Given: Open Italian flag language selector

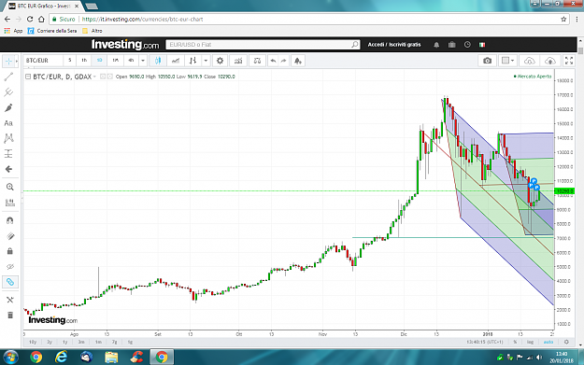Looking at the screenshot, I should [x=482, y=45].
